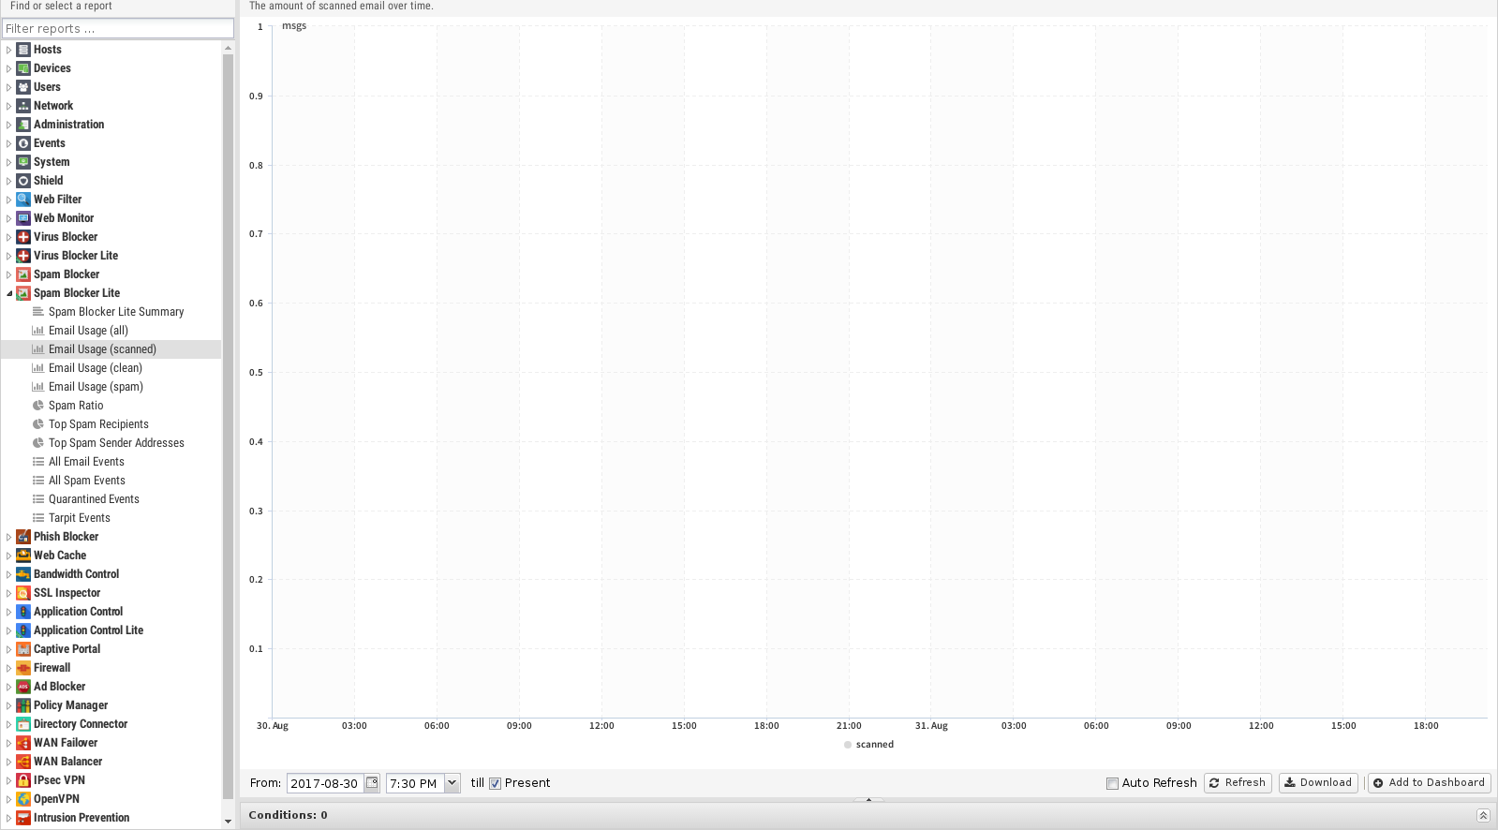
Task: Click the From date input field
Action: coord(325,783)
